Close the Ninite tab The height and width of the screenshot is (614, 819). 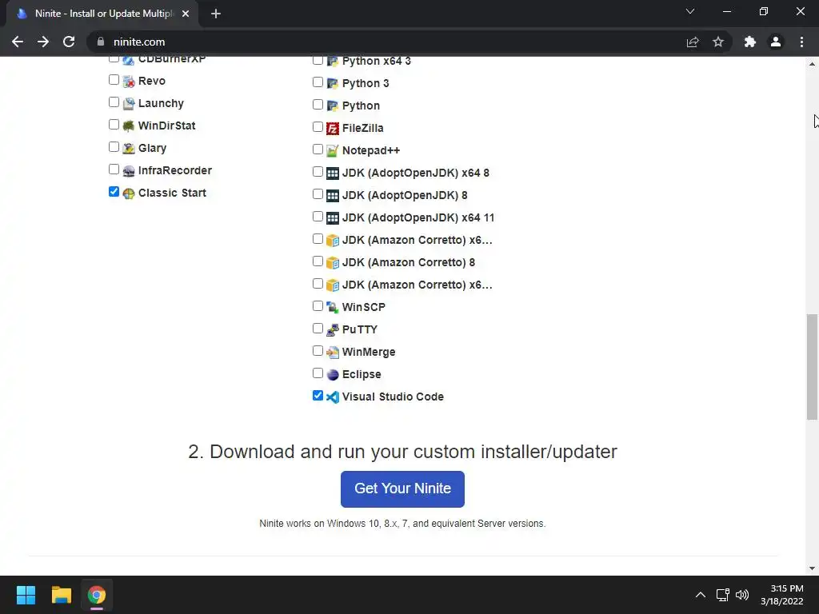(x=186, y=14)
